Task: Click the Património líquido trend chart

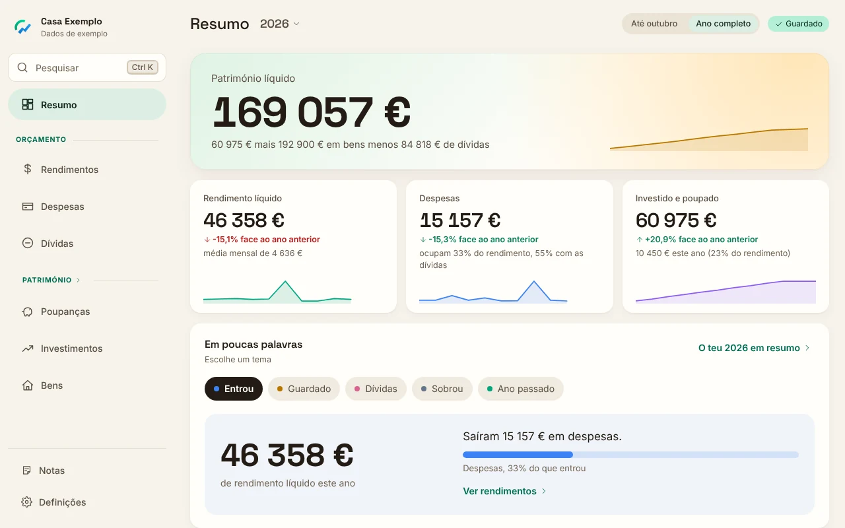Action: coord(709,139)
